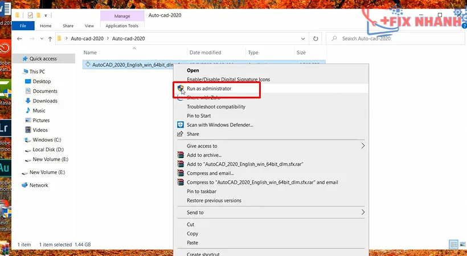Click the Run as administrator shield icon
467x256 pixels.
pos(181,89)
